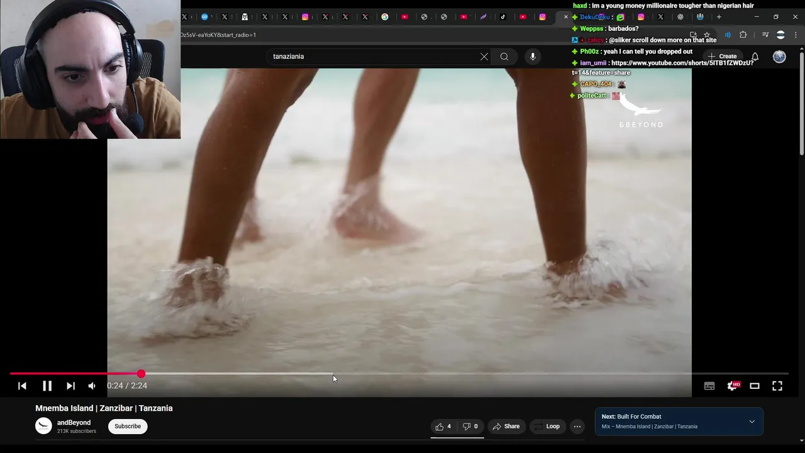Toggle subtitles/closed captions
This screenshot has height=453, width=805.
point(709,386)
